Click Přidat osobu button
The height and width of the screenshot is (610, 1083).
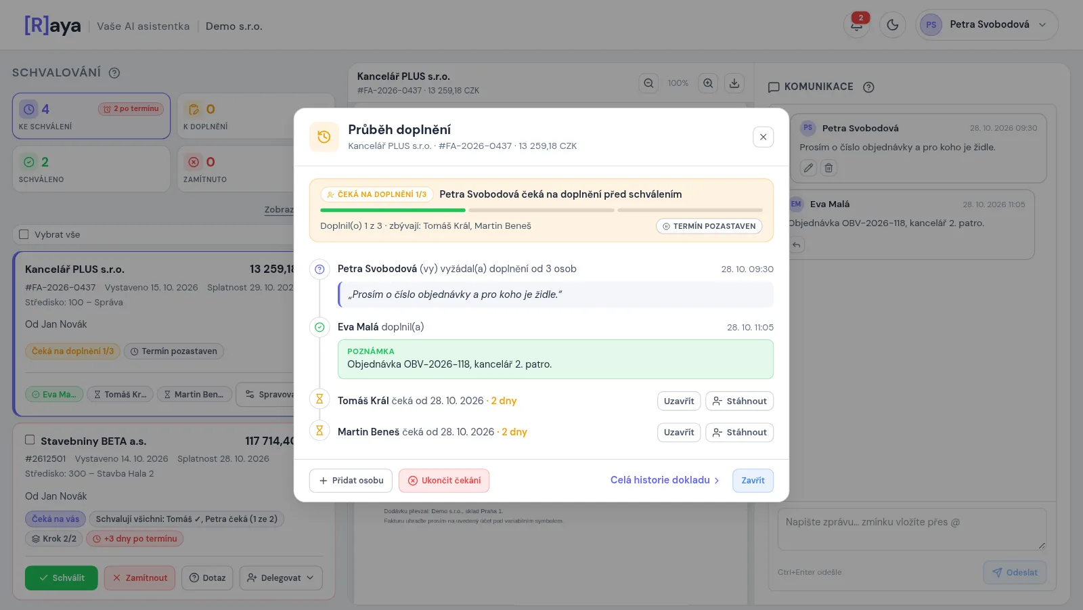tap(351, 481)
